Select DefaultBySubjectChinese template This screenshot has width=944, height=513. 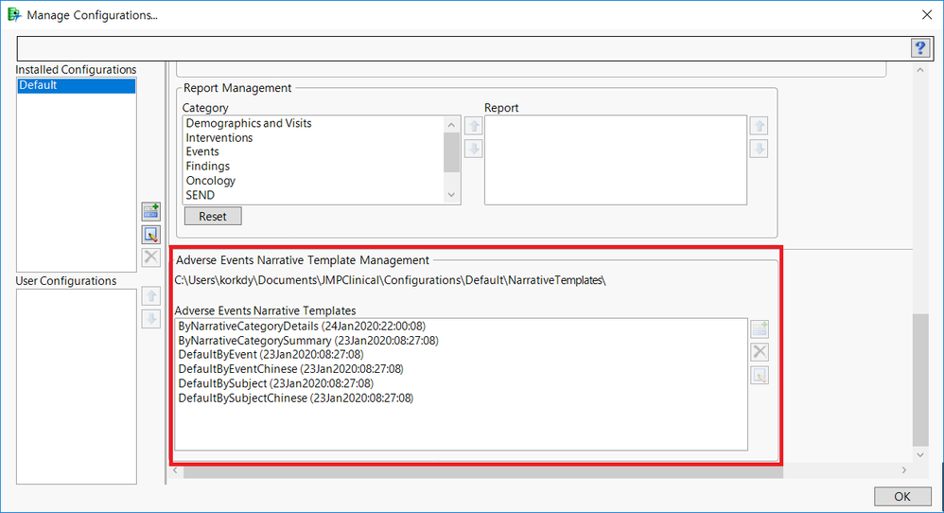click(x=296, y=398)
